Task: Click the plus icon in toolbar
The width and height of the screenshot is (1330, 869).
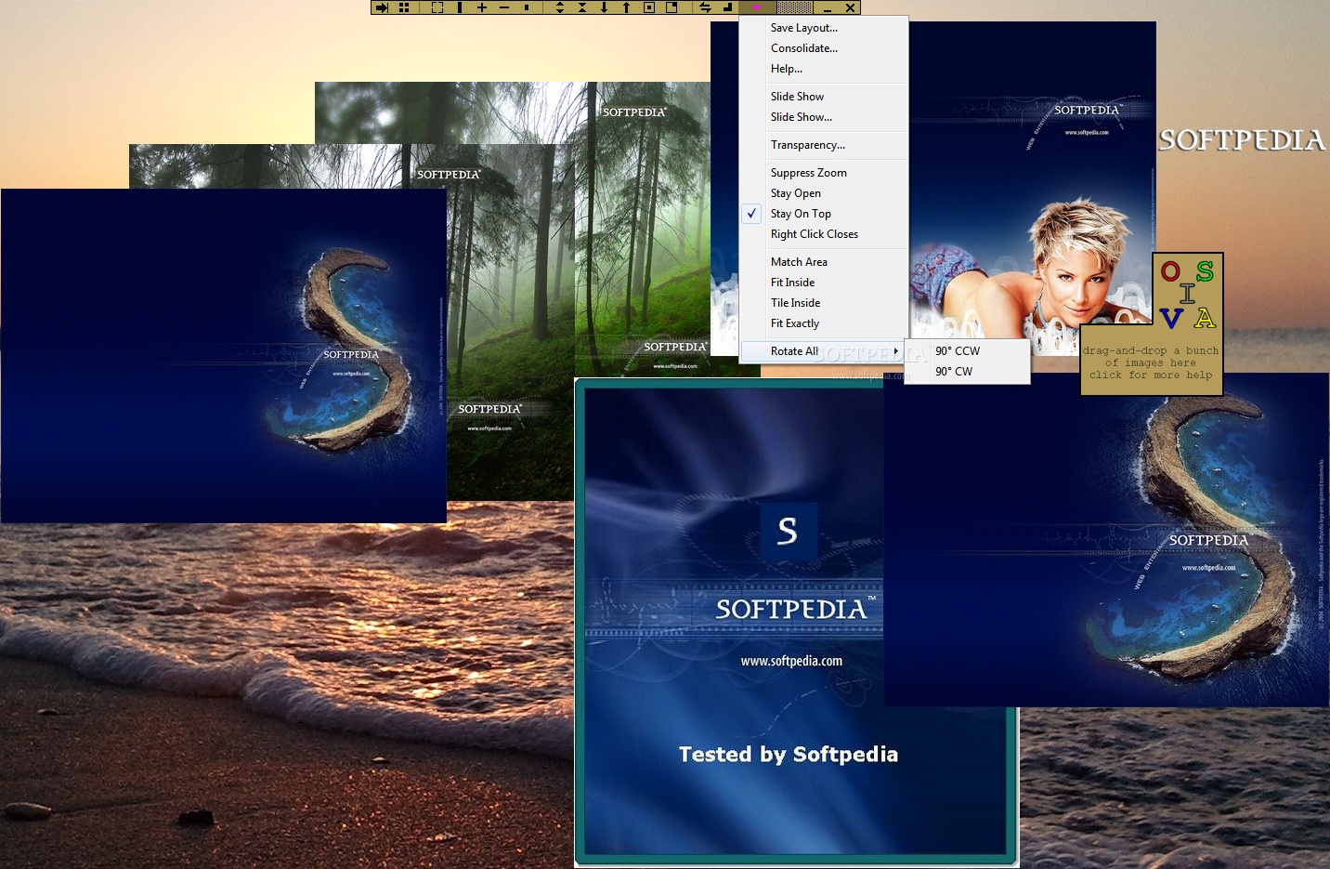Action: click(482, 7)
